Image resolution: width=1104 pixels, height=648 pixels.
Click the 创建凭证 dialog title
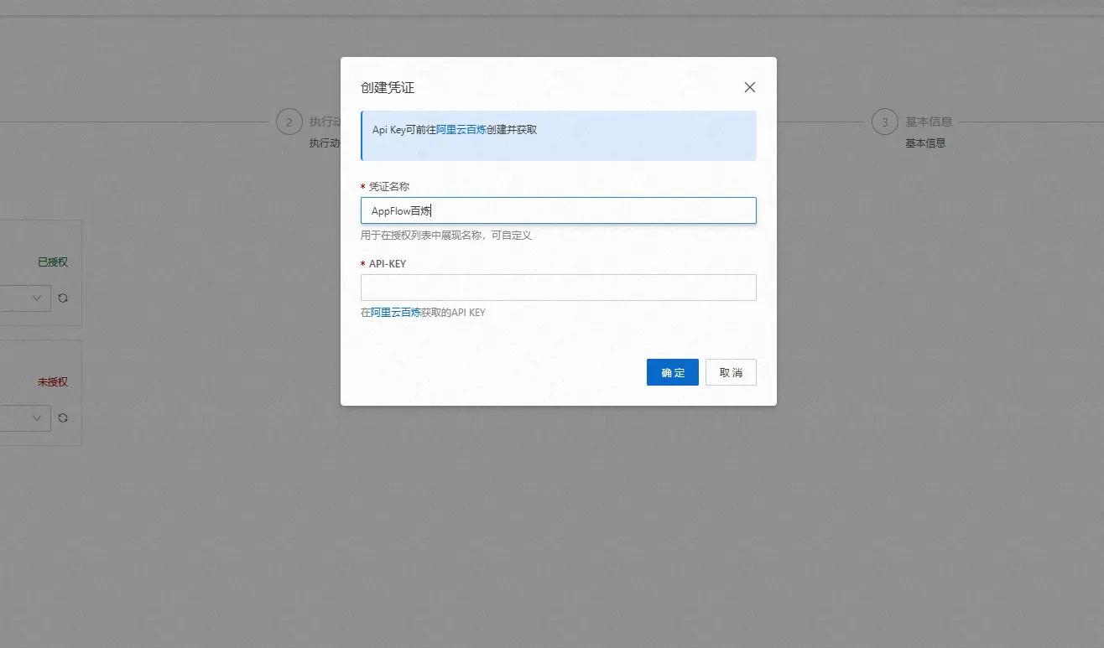(x=388, y=87)
